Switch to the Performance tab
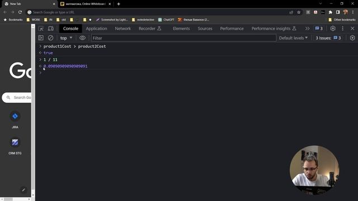The width and height of the screenshot is (358, 201). (x=232, y=28)
